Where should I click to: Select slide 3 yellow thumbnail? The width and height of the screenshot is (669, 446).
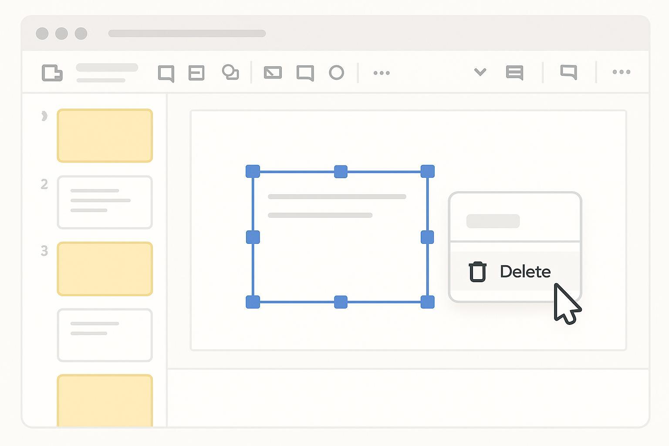105,269
